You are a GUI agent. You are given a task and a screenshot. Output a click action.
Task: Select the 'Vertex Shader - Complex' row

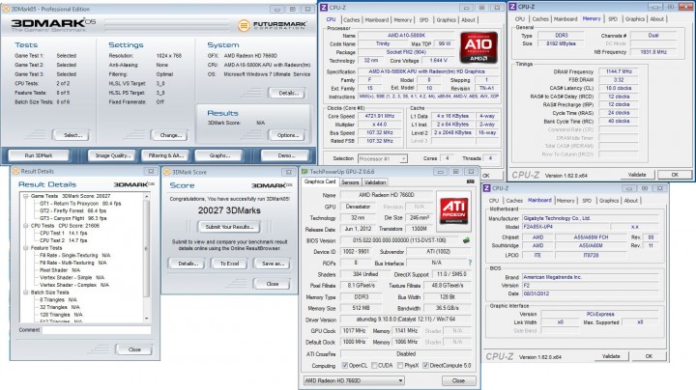pos(74,285)
